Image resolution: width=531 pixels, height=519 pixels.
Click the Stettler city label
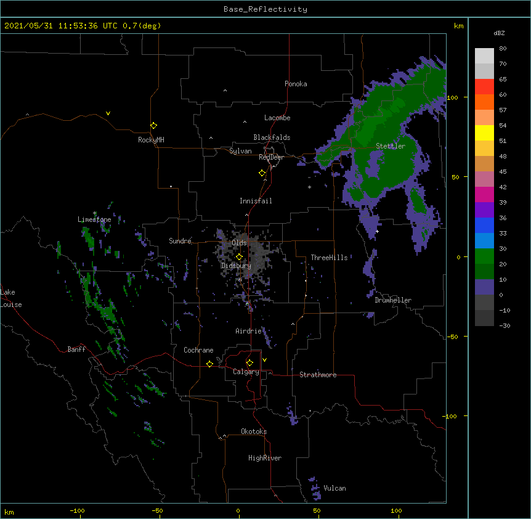[x=391, y=146]
